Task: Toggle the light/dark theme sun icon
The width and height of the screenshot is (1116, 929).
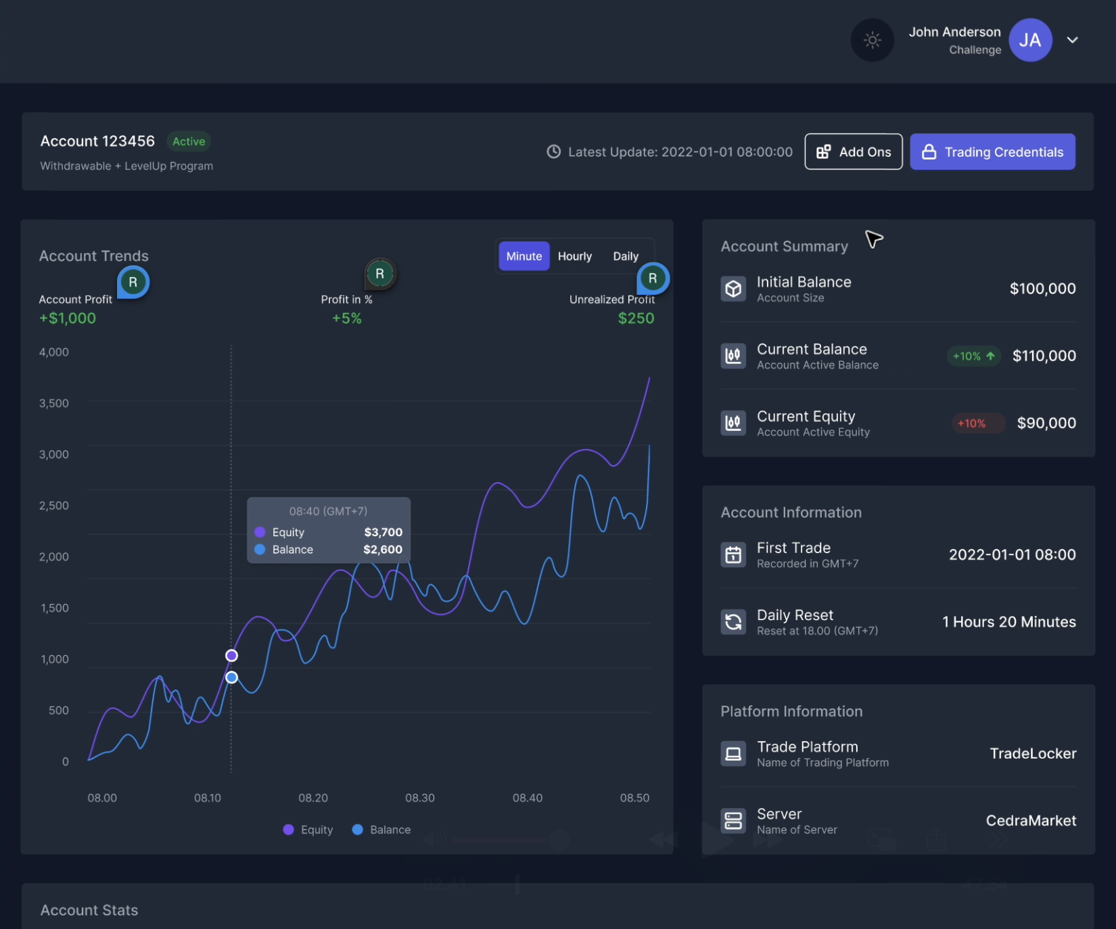Action: tap(872, 41)
